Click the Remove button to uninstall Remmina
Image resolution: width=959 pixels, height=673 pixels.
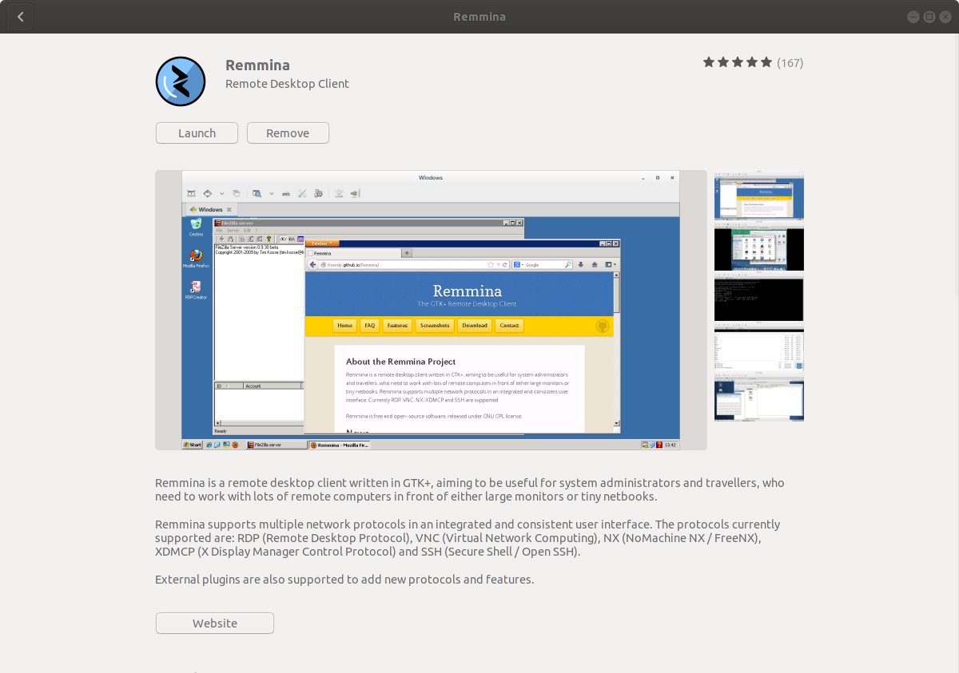point(288,133)
